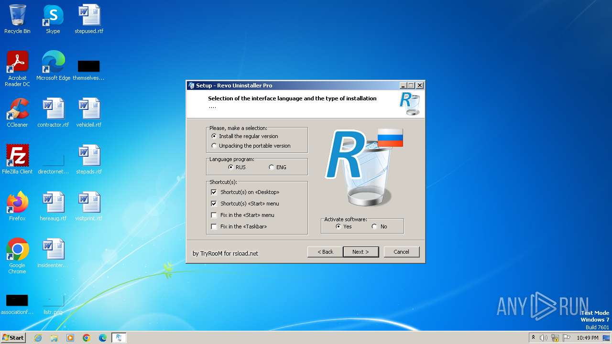This screenshot has height=344, width=612.
Task: Open Internet Explorer from the taskbar
Action: 38,338
